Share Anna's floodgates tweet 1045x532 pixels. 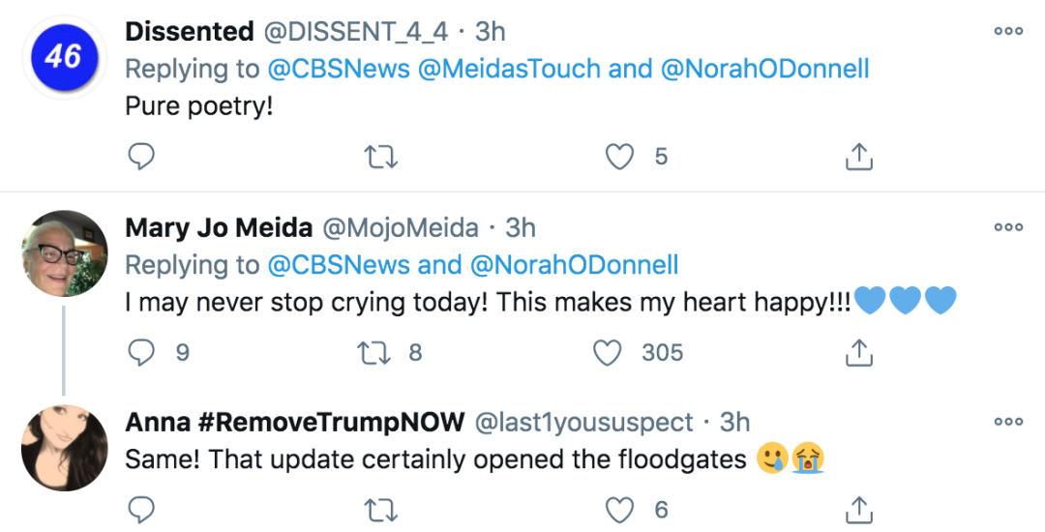coord(858,509)
